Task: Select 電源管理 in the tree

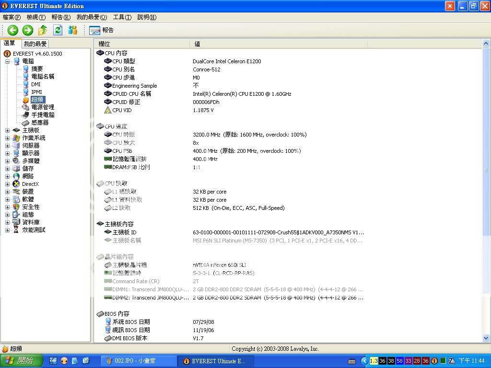Action: [43, 107]
